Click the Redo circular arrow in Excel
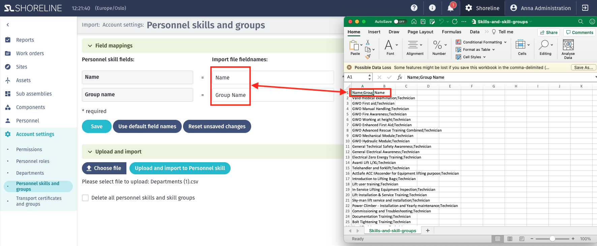Viewport: 597px width, 246px height. pos(455,22)
